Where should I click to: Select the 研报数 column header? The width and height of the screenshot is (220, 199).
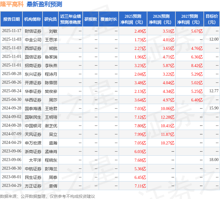tap(91, 19)
